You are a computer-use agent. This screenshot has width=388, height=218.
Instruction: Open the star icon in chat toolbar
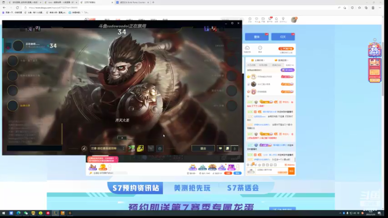point(259,165)
